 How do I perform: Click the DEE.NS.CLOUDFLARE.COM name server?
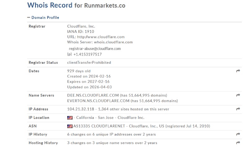point(93,95)
